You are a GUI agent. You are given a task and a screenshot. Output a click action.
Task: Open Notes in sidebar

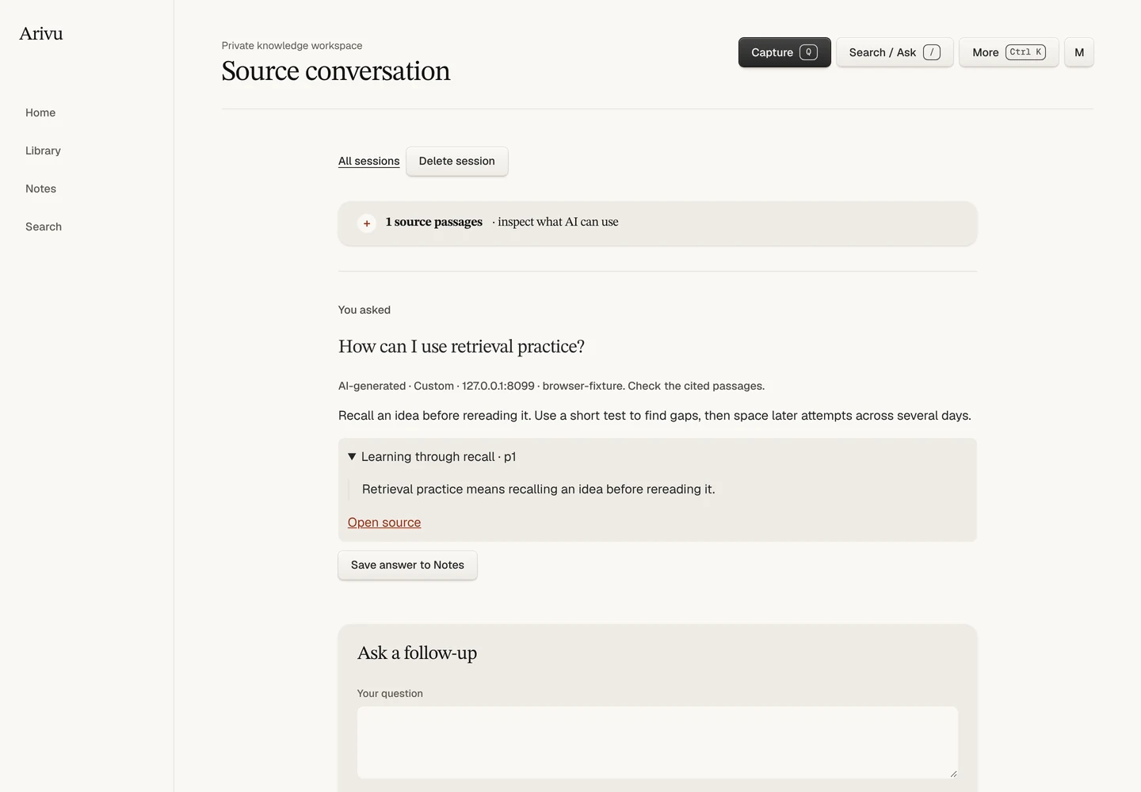40,188
